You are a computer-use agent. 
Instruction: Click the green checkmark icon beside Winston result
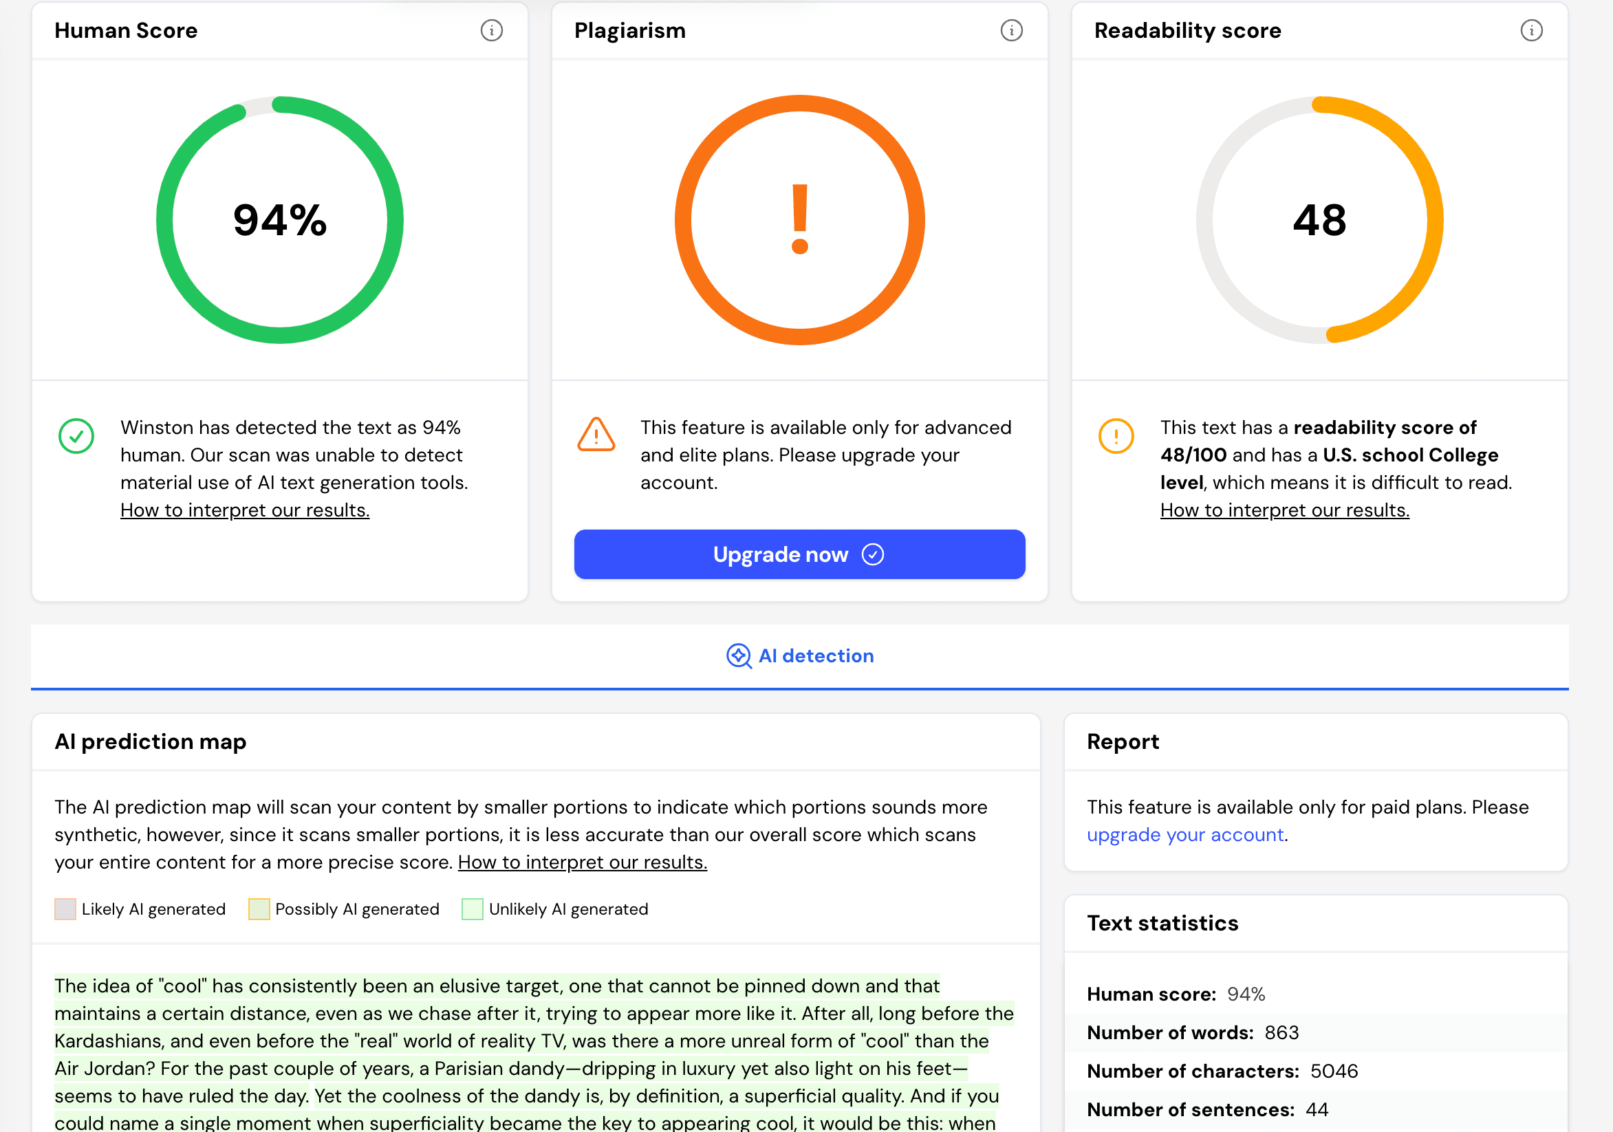(76, 436)
